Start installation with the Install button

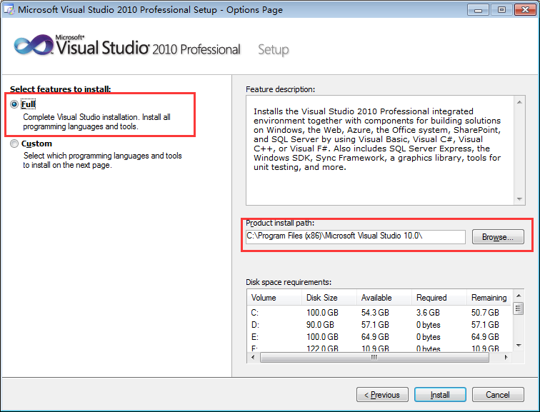click(x=439, y=395)
